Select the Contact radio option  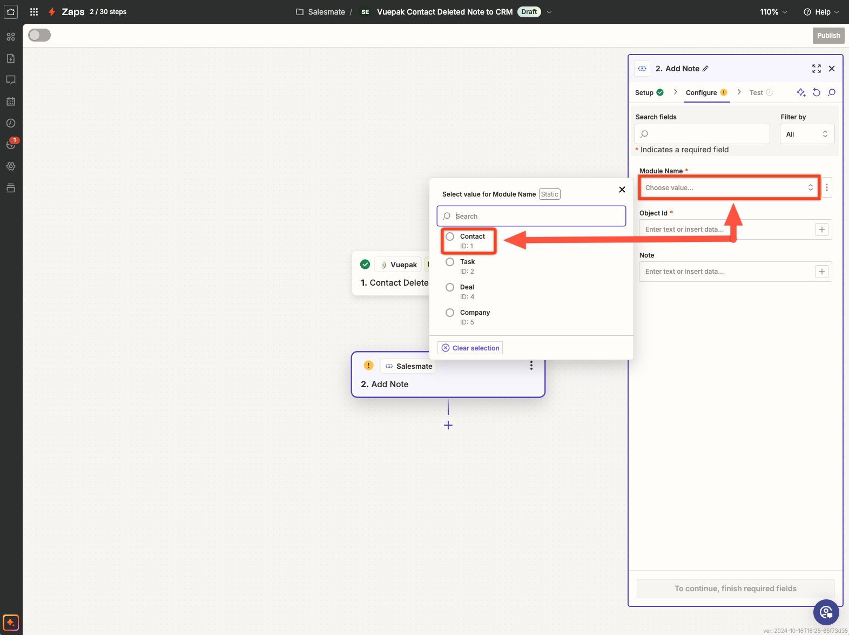[450, 237]
